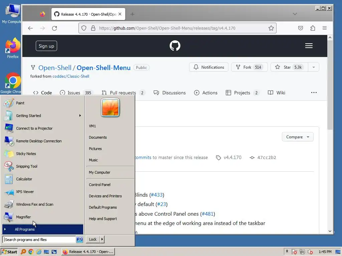Open Control Panel from start menu
The height and width of the screenshot is (256, 342).
coord(110,185)
